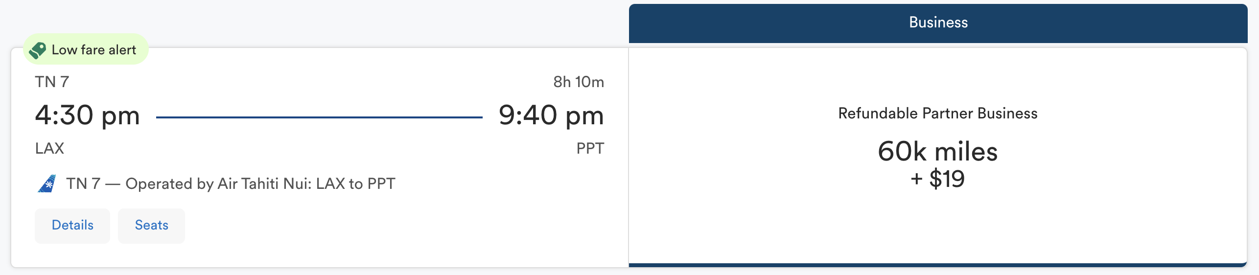The image size is (1259, 275).
Task: Click the Refundable Partner Business label
Action: click(938, 114)
